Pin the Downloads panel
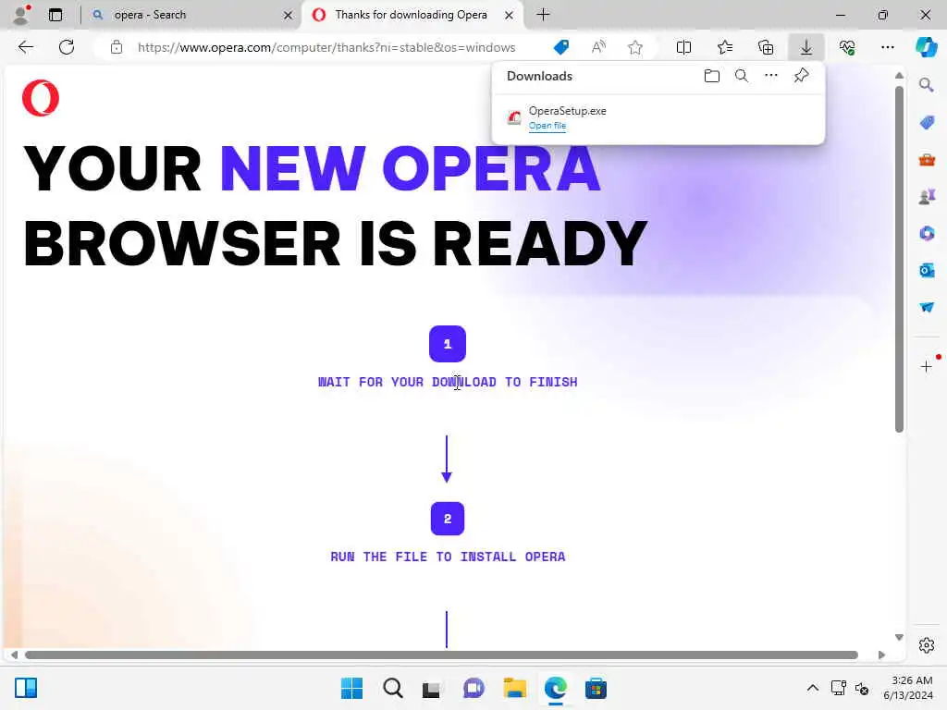The height and width of the screenshot is (710, 947). [802, 76]
